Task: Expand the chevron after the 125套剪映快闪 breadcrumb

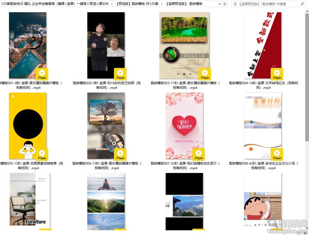Action: [112, 4]
